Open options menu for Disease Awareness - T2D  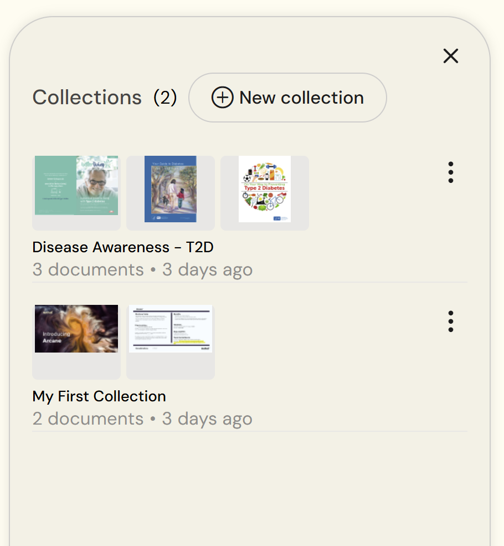[x=451, y=172]
